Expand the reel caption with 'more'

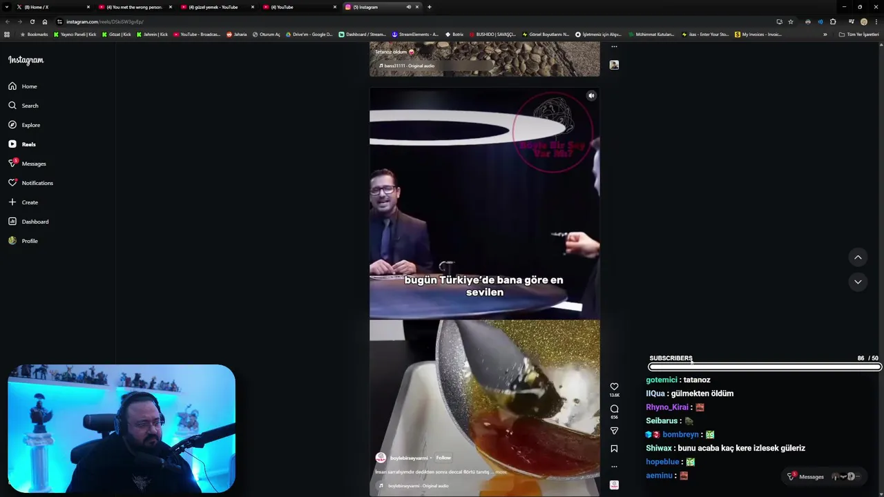coord(501,472)
